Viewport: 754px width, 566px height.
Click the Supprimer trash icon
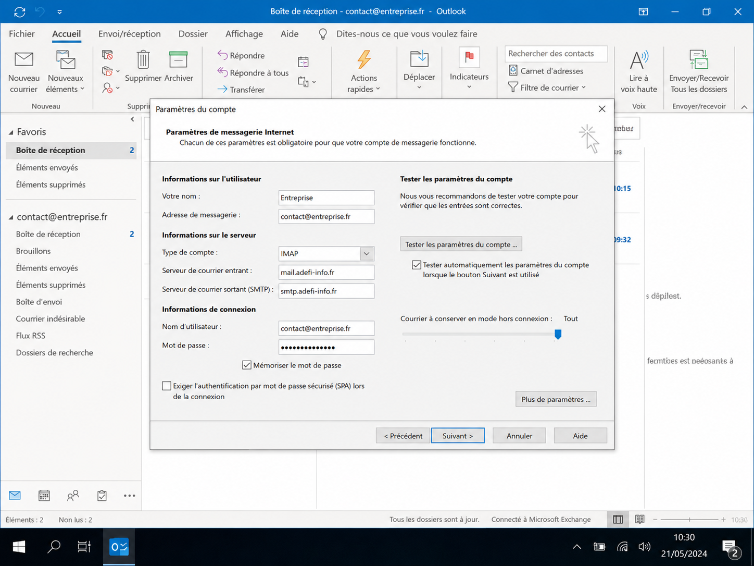click(143, 59)
